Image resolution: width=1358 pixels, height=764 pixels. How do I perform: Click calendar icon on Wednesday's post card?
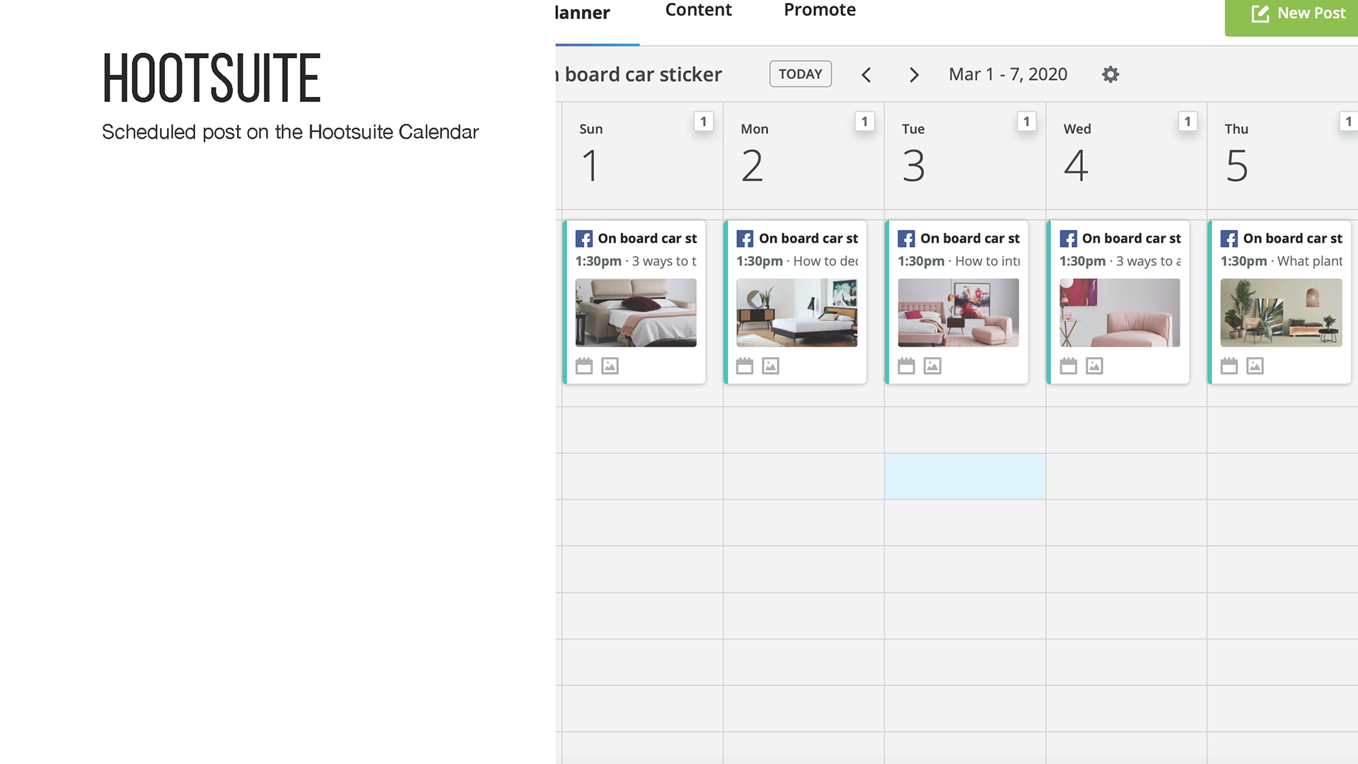click(1068, 366)
